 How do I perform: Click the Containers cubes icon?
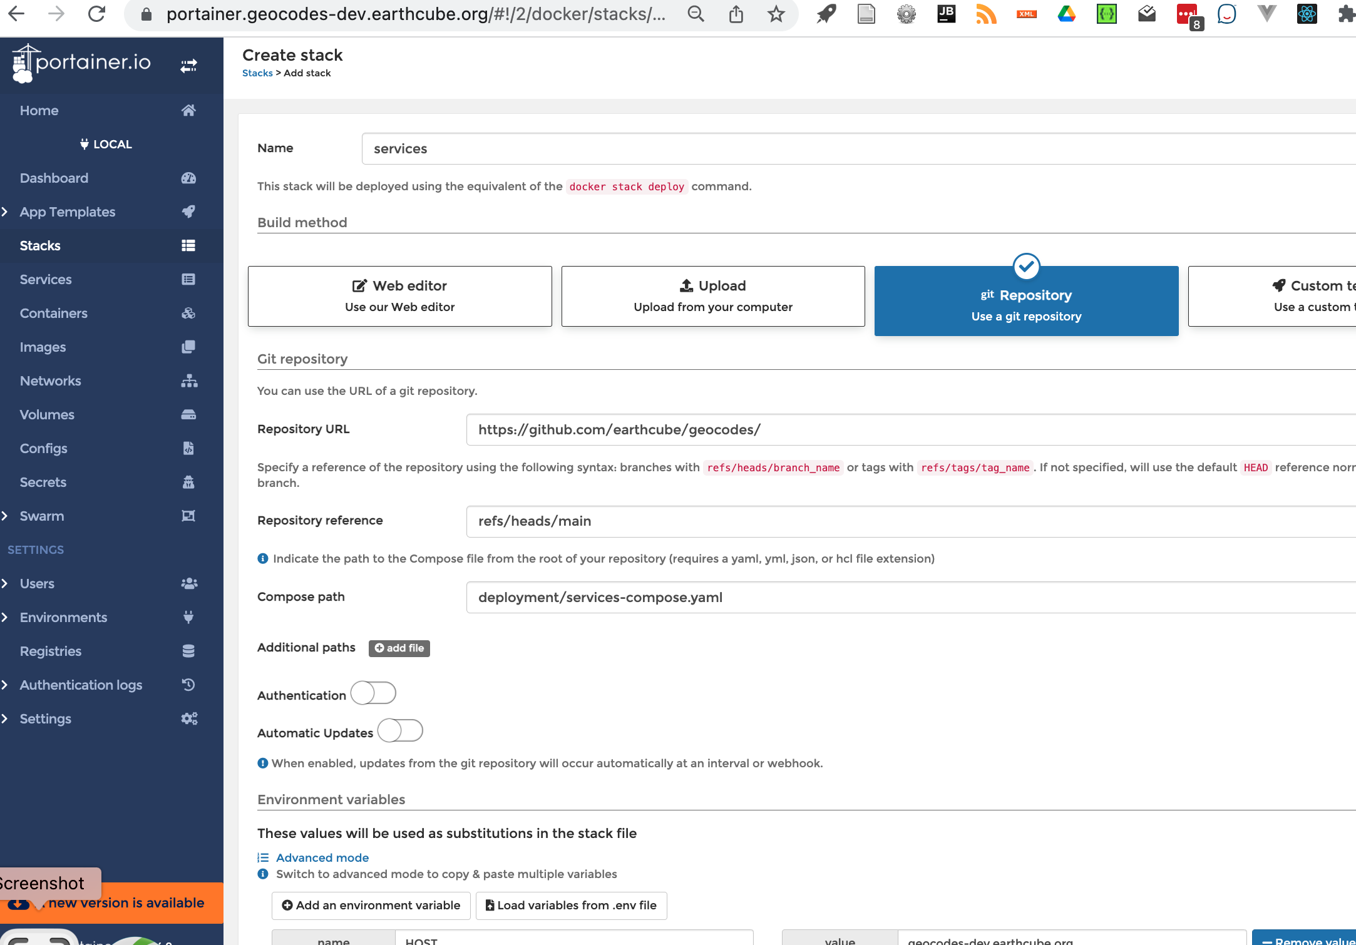(188, 313)
